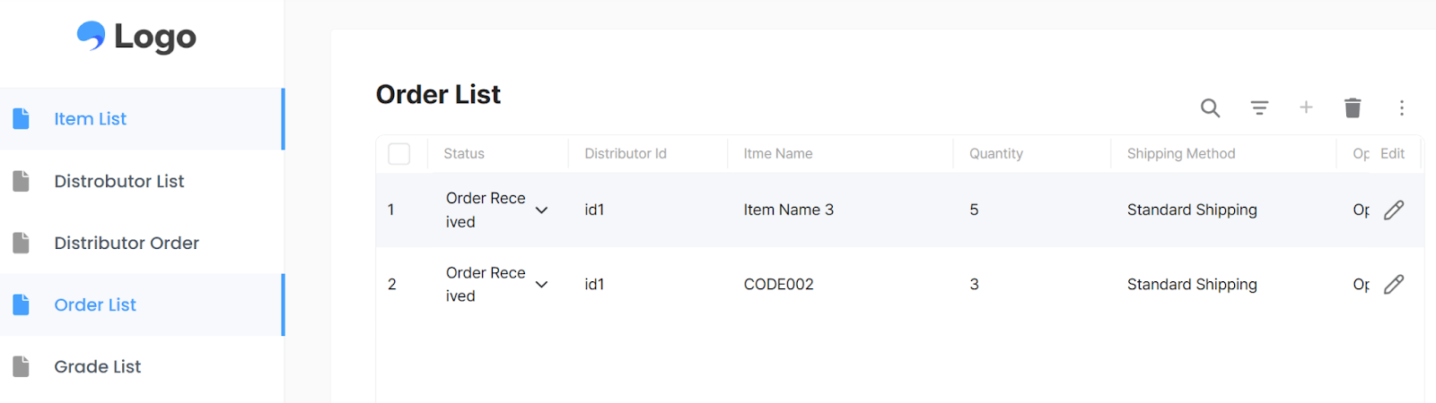The image size is (1436, 403).
Task: Go to Distributor Order page
Action: pos(142,243)
